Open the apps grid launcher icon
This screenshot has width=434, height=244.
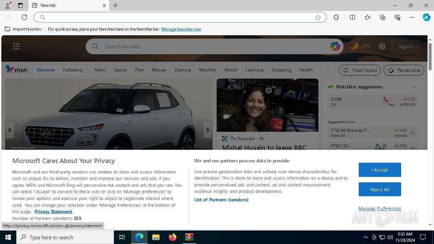(x=16, y=46)
